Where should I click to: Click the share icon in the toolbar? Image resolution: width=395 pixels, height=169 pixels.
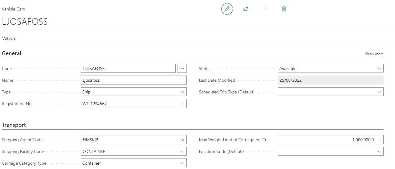(x=246, y=9)
